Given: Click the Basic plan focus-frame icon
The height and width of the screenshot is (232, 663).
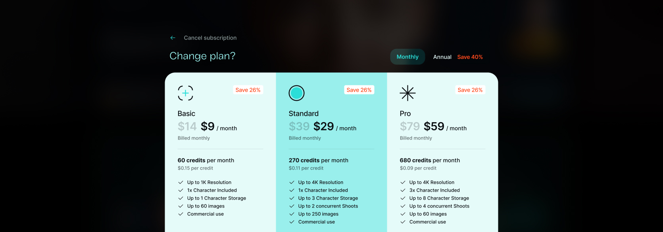Looking at the screenshot, I should pyautogui.click(x=185, y=93).
